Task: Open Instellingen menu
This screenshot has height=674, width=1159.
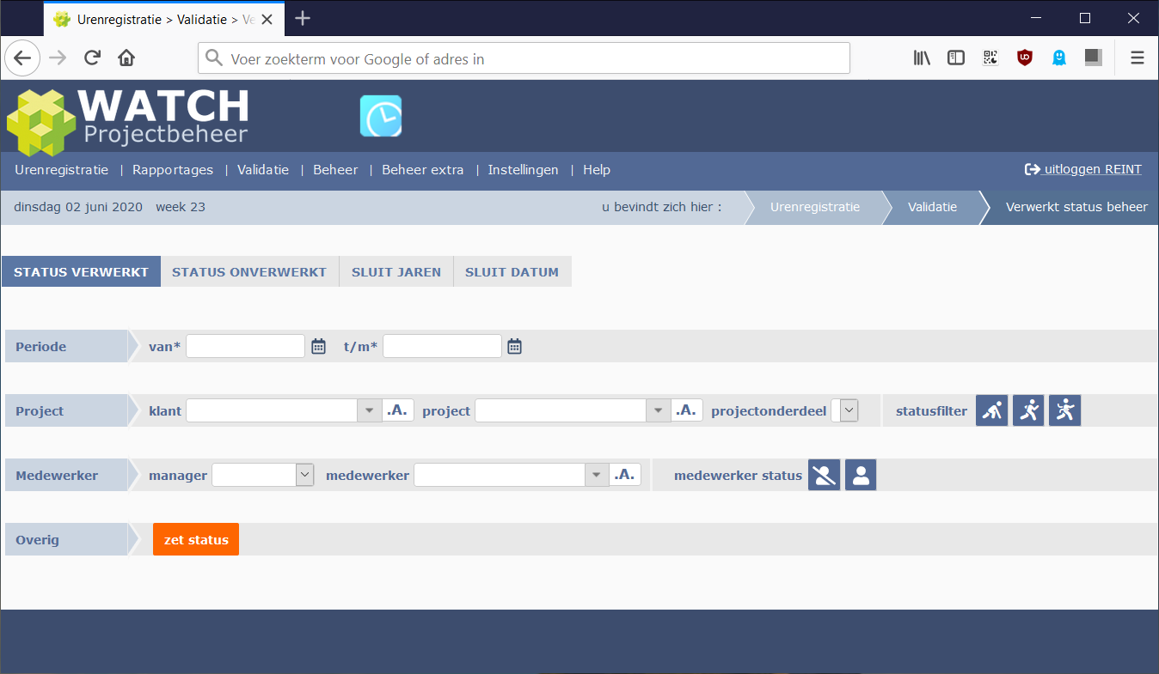Action: point(523,170)
